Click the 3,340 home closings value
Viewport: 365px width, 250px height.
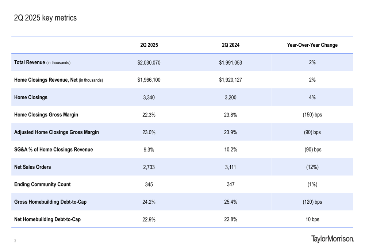(149, 97)
